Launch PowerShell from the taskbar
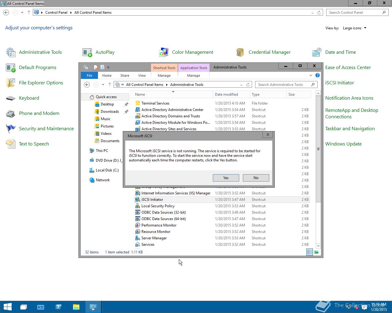This screenshot has width=392, height=313. [x=58, y=307]
